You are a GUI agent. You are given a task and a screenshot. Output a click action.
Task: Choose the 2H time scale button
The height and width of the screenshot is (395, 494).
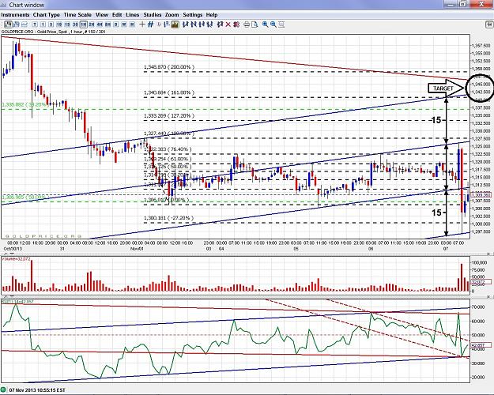[92, 24]
